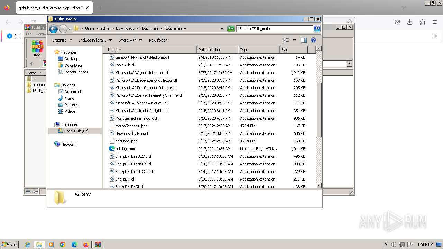Click the search magnifier icon in Explorer
Viewport: 443px width, 249px height.
(317, 29)
